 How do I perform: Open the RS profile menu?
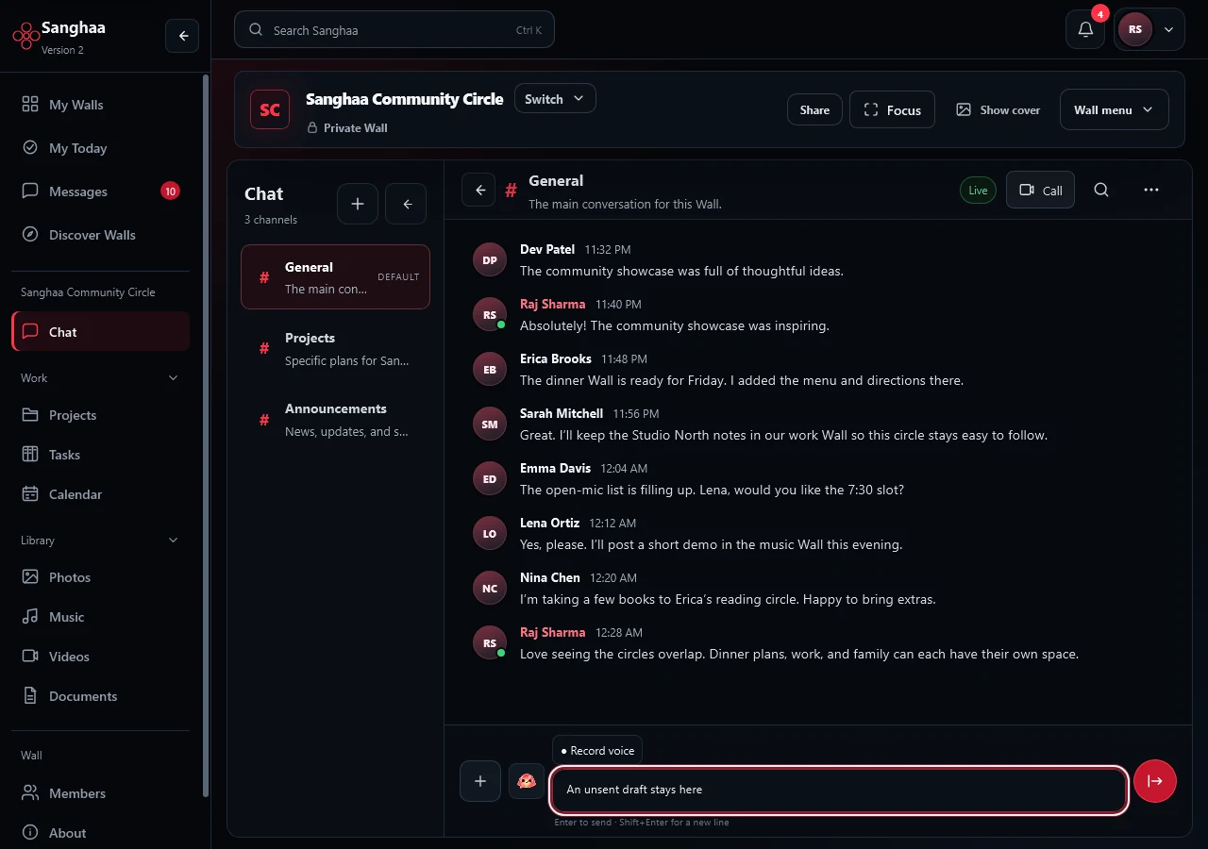pyautogui.click(x=1149, y=29)
